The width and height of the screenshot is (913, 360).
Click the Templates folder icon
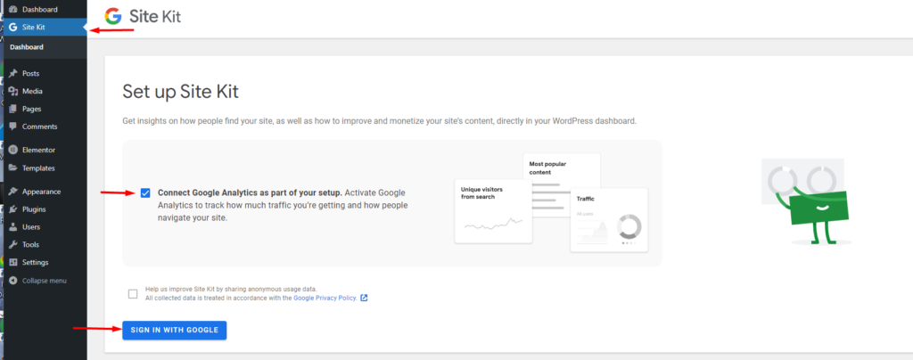click(x=12, y=168)
